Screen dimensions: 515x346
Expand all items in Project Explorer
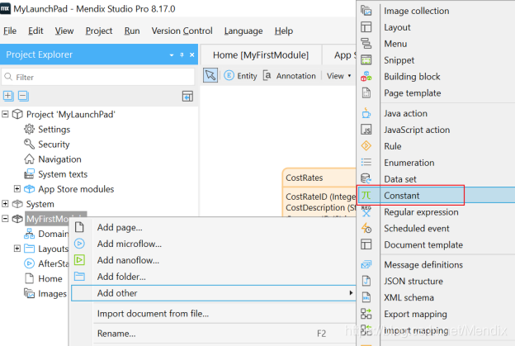(8, 96)
